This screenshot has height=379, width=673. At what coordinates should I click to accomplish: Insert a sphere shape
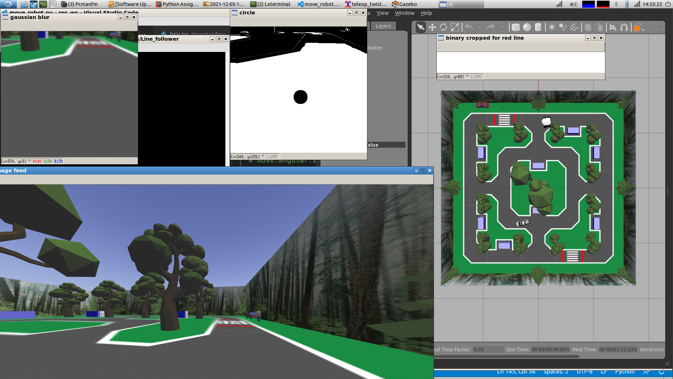(527, 27)
